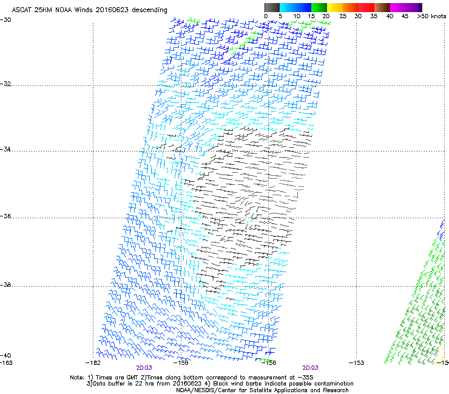The height and width of the screenshot is (394, 449).
Task: Click the magenta 40-45 knots legend segment
Action: click(398, 7)
